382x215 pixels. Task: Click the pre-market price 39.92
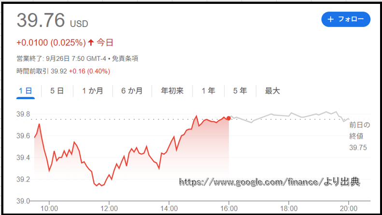pos(57,71)
